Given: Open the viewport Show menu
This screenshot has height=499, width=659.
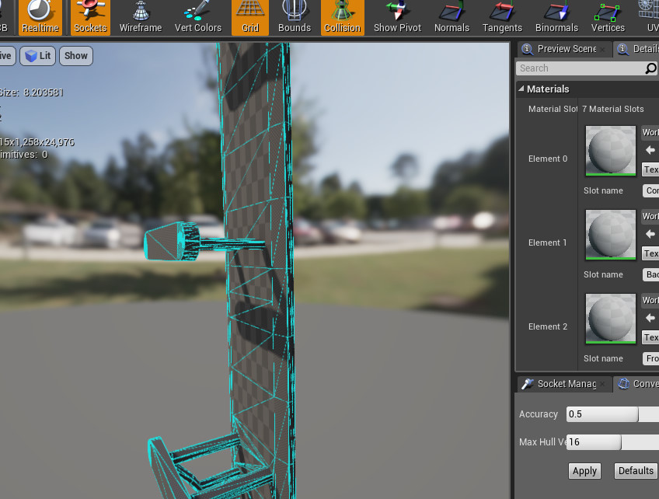Looking at the screenshot, I should tap(76, 56).
